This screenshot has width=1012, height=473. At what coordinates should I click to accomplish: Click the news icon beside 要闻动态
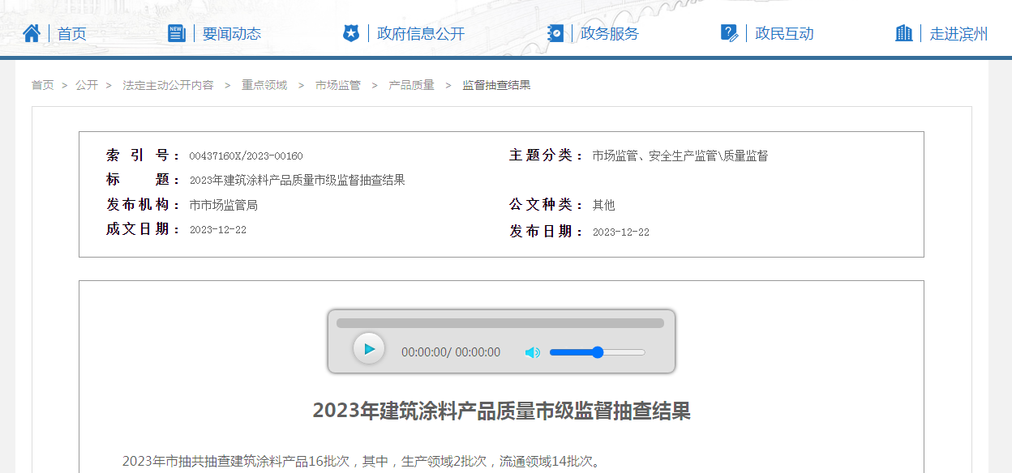176,33
